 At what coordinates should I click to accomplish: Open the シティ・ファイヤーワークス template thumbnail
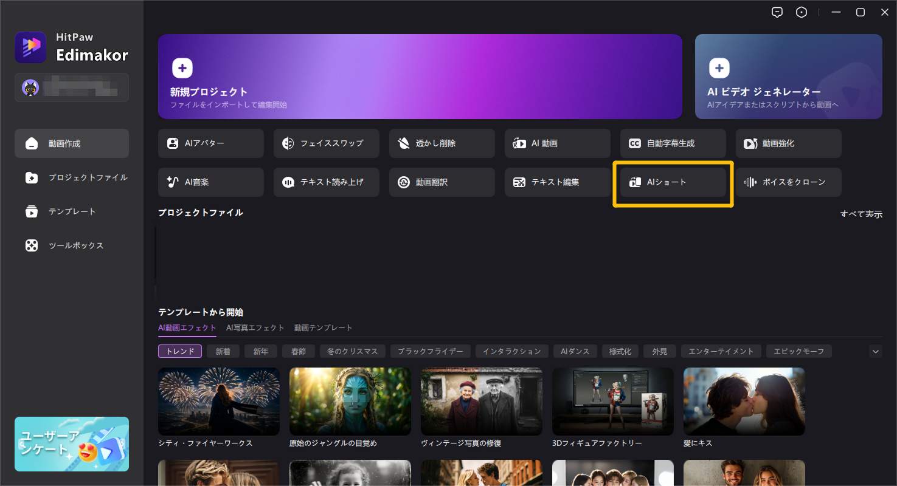coord(219,401)
